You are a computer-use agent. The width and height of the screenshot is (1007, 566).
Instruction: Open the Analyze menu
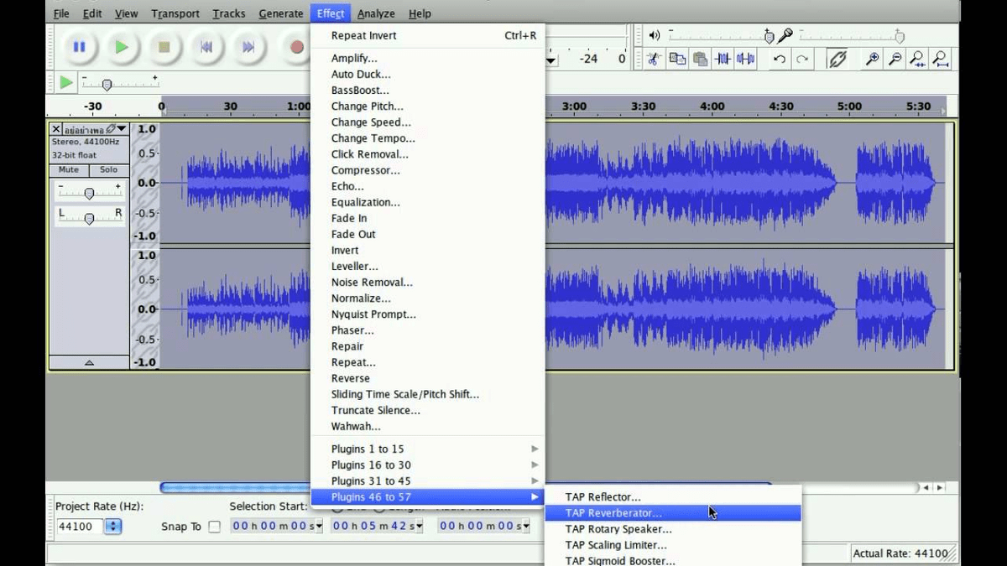click(376, 13)
